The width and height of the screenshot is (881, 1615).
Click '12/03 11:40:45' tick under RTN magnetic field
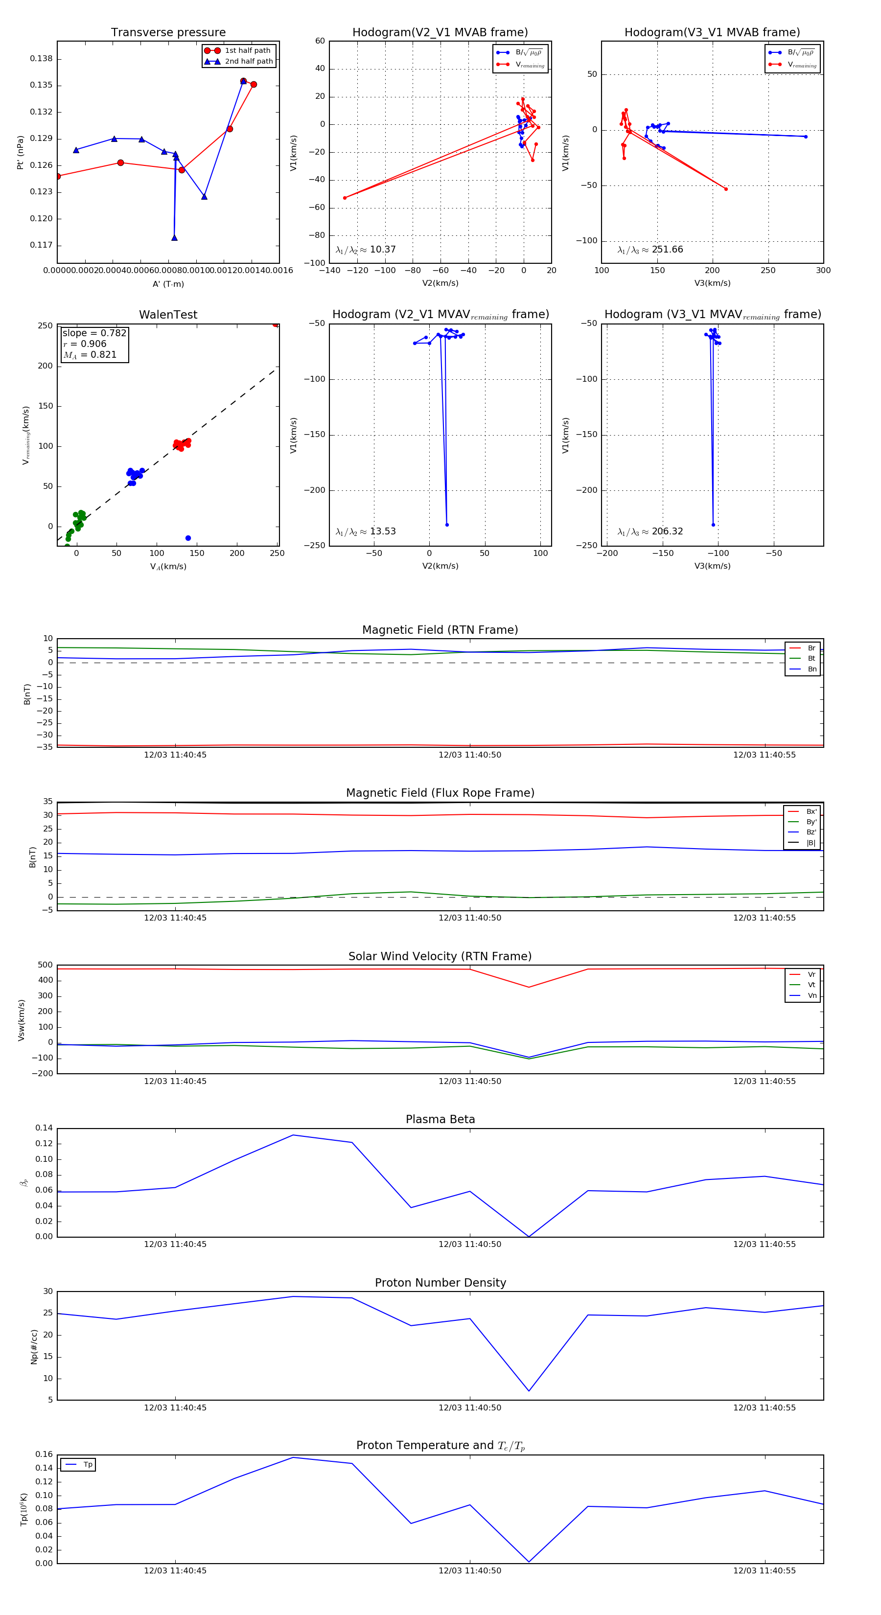tap(175, 755)
